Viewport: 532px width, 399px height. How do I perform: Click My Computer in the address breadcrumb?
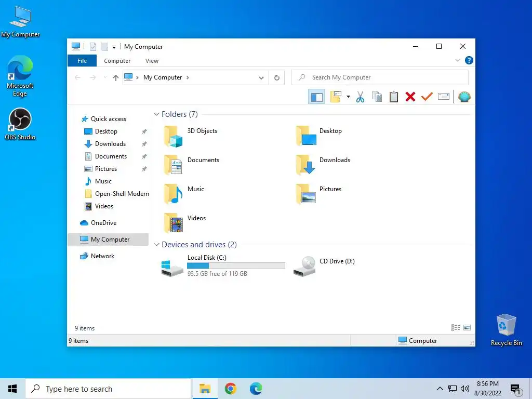pyautogui.click(x=163, y=77)
